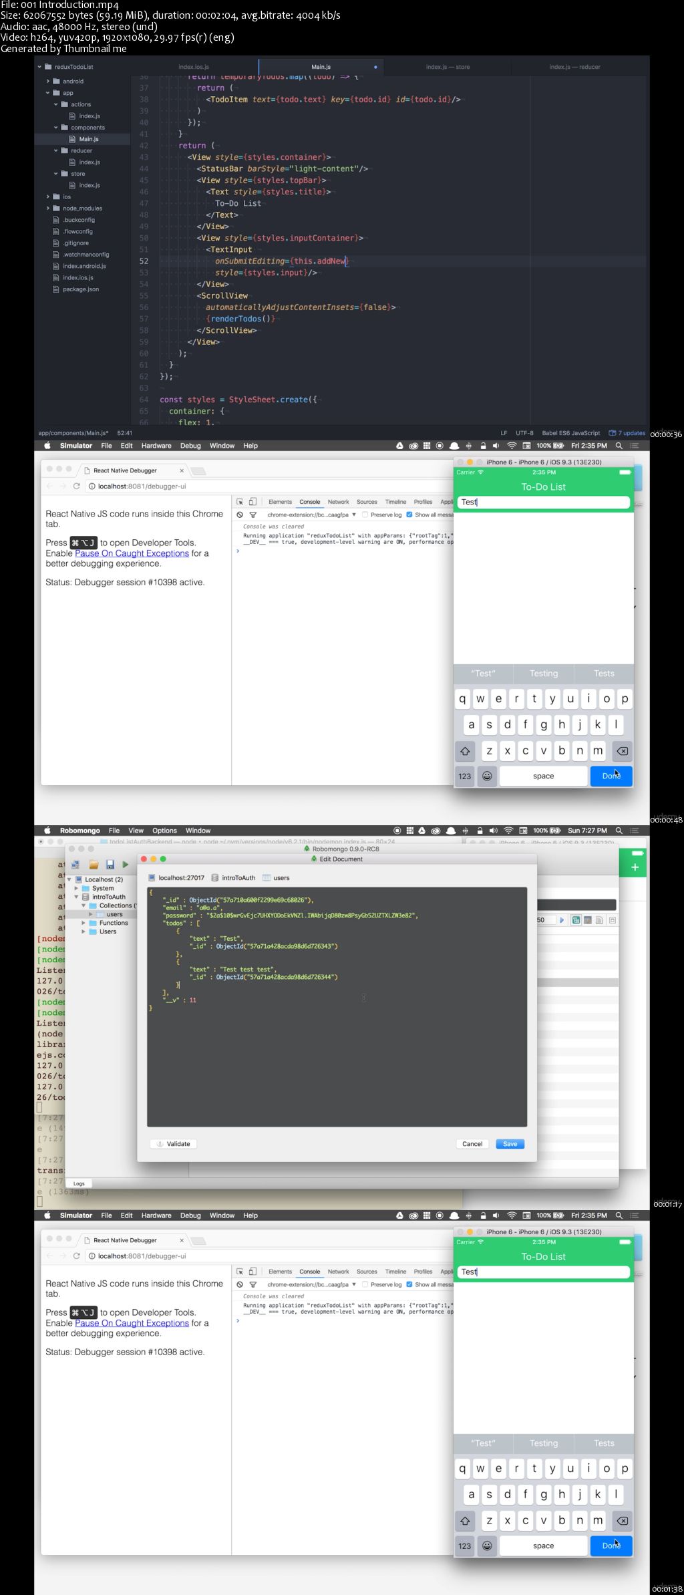The height and width of the screenshot is (1595, 684).
Task: Expand the Functions folder in Robomongo
Action: pos(83,923)
